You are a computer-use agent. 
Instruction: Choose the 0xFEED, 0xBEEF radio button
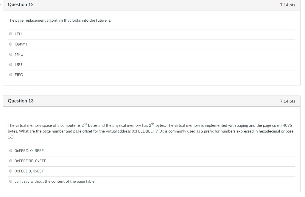click(11, 151)
